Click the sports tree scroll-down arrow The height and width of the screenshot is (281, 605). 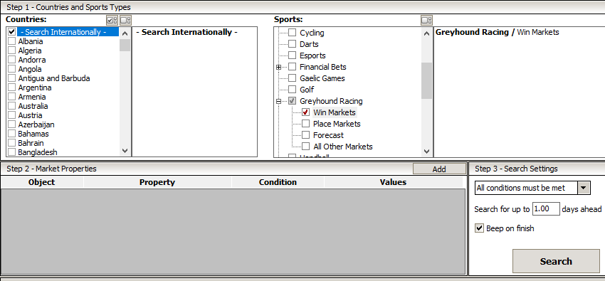[x=427, y=152]
